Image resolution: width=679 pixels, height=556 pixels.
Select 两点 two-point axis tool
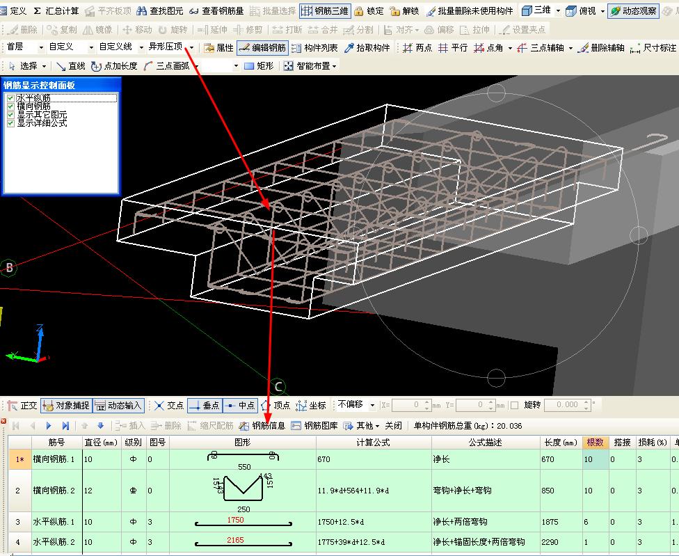click(417, 47)
